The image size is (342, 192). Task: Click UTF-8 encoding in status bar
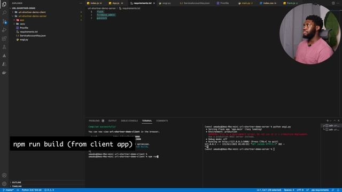coord(300,190)
